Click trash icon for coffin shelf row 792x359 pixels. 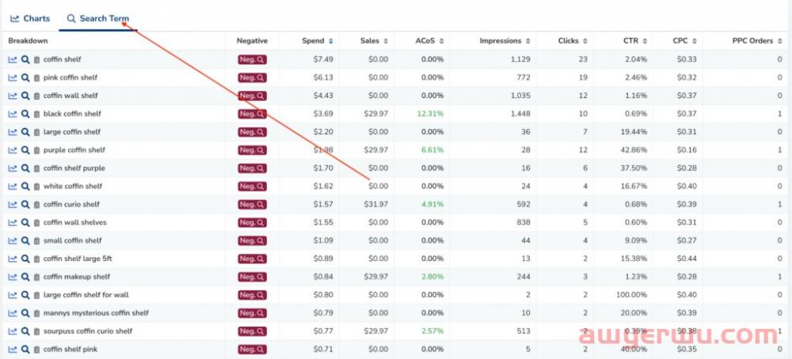36,59
